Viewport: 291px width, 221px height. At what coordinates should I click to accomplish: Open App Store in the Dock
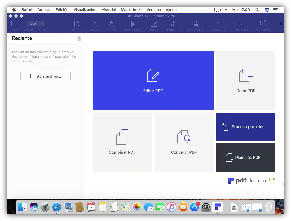click(195, 207)
